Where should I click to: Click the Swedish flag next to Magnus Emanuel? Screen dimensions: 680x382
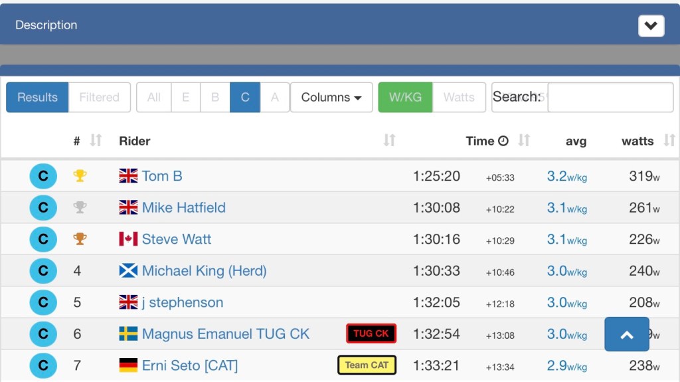tap(128, 334)
